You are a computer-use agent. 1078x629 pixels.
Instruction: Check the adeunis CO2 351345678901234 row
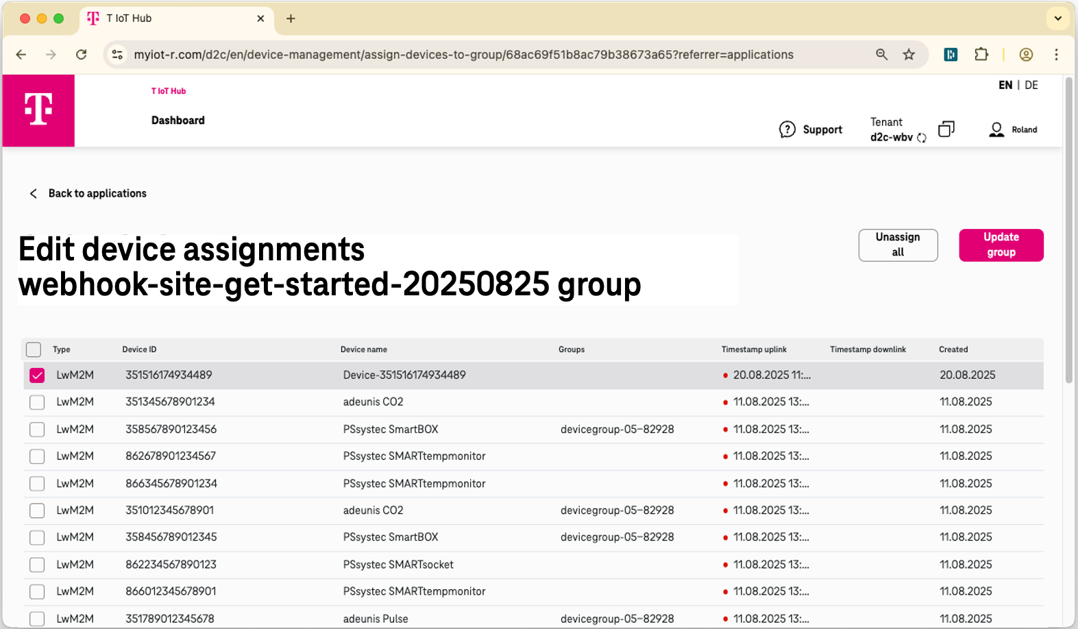[x=37, y=402]
